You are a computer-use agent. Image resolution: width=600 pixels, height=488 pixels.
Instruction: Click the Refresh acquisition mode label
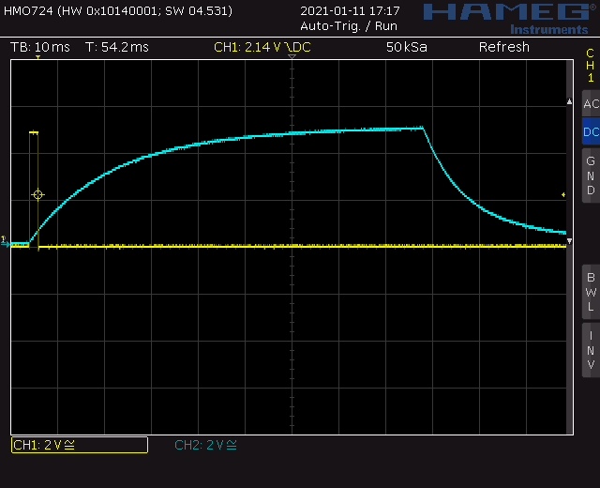click(503, 47)
